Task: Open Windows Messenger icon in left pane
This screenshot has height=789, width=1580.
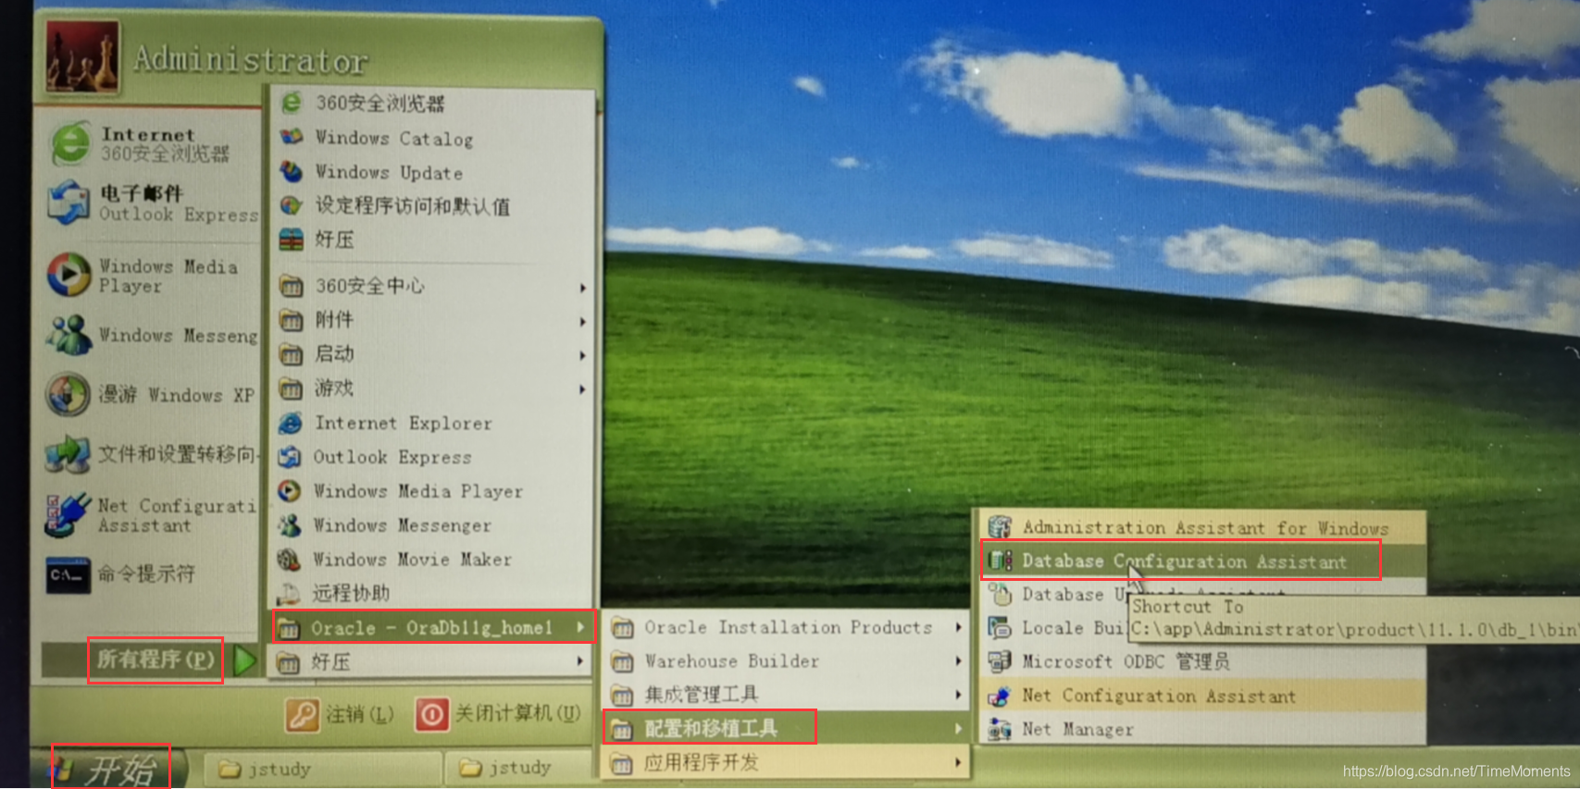Action: [x=69, y=335]
